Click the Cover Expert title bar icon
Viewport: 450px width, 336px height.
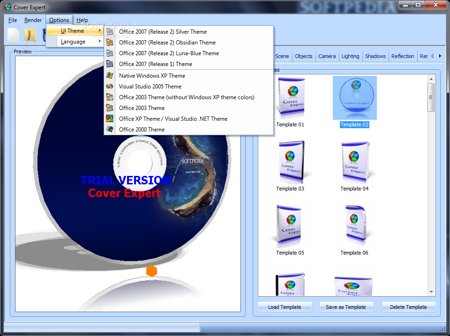click(x=8, y=7)
